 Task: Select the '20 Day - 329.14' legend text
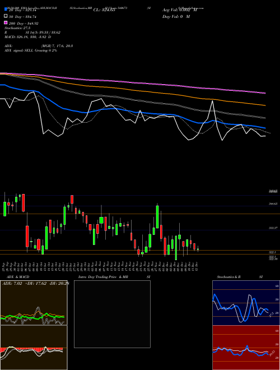tap(22, 10)
